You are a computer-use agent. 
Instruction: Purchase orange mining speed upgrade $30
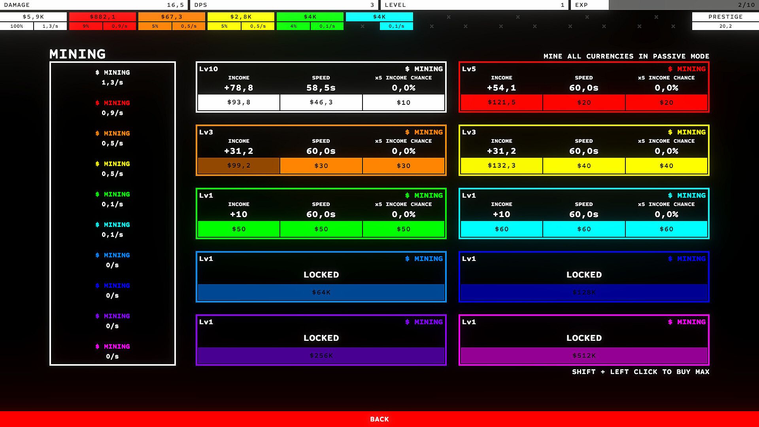(321, 166)
